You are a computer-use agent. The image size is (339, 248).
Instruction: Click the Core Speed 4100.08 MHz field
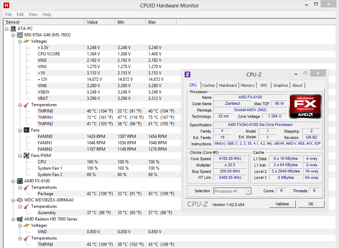pos(230,158)
